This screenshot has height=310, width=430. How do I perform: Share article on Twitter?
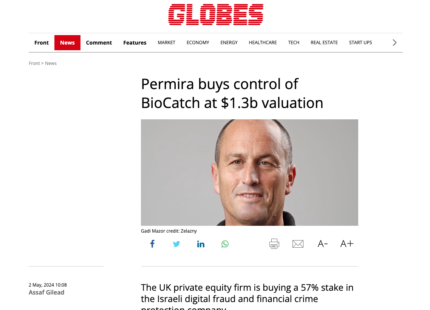point(176,244)
